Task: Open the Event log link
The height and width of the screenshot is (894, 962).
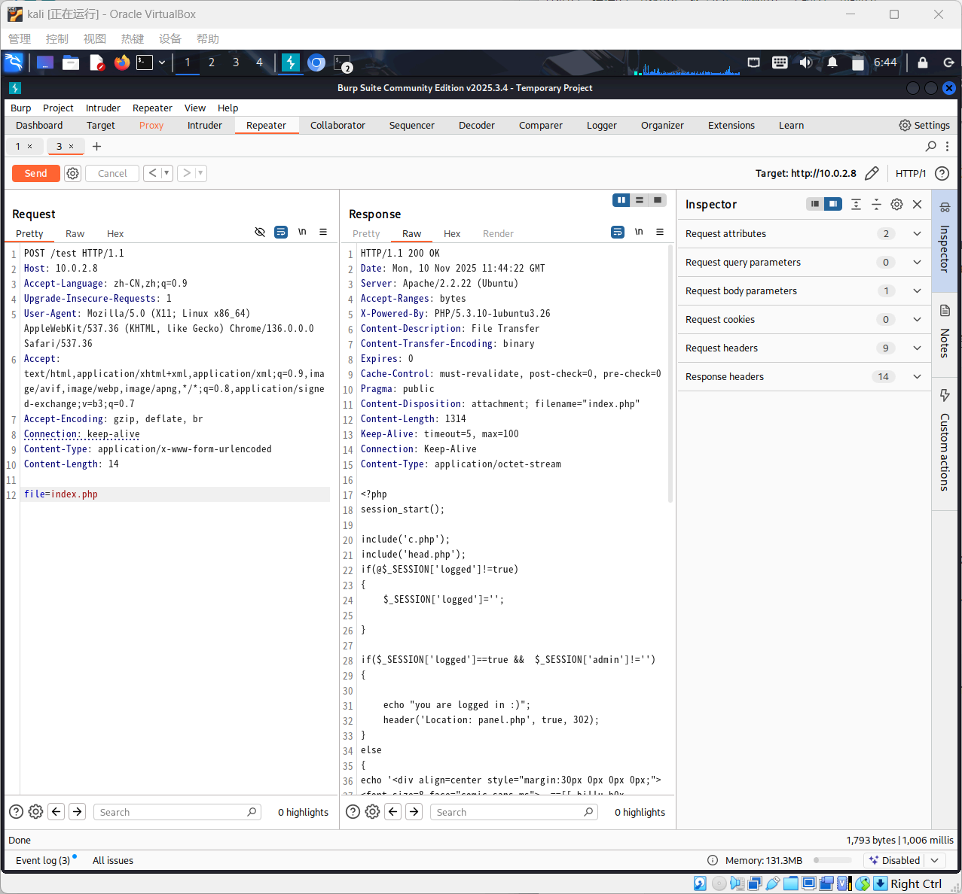Action: [x=42, y=860]
